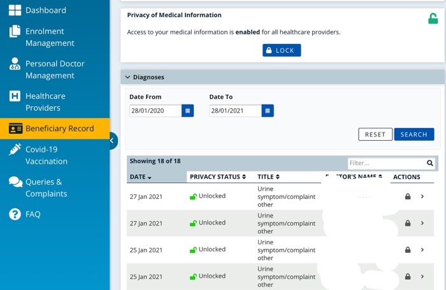Click the Covid-19 Vaccination syringe icon

pos(15,149)
